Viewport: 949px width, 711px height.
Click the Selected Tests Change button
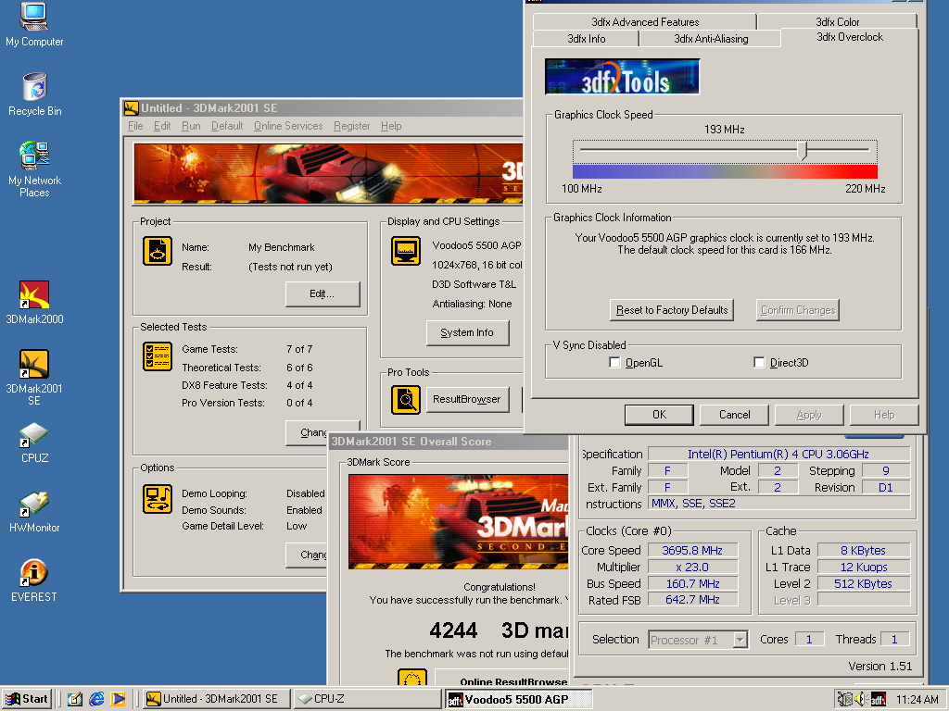click(313, 433)
